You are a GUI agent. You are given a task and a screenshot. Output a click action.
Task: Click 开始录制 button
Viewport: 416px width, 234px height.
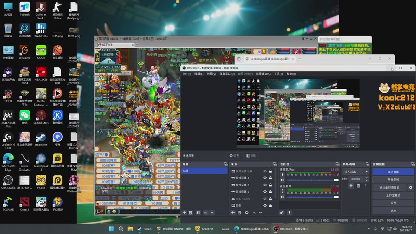(x=393, y=179)
